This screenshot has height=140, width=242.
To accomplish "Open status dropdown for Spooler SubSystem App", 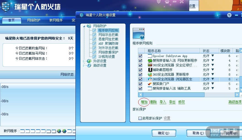I will (x=213, y=56).
